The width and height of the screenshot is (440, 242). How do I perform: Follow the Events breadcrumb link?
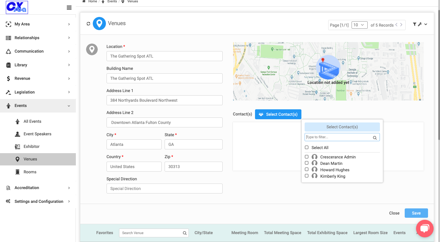click(112, 1)
